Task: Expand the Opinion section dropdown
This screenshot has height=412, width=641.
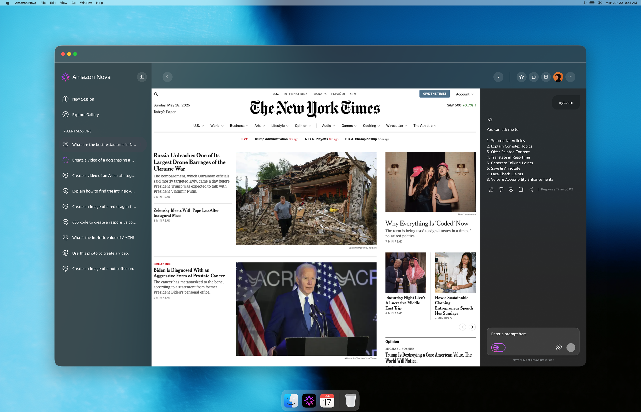Action: click(x=303, y=126)
